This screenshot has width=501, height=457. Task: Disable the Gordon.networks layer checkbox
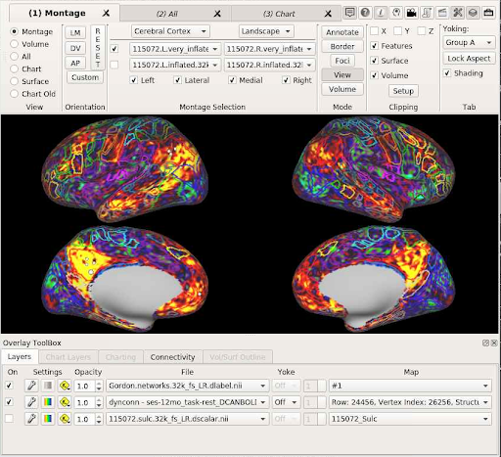[10, 386]
